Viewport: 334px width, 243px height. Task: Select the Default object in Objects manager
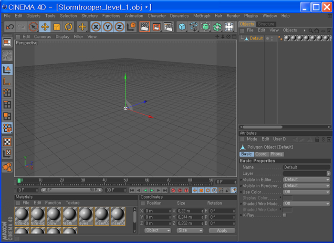[256, 38]
